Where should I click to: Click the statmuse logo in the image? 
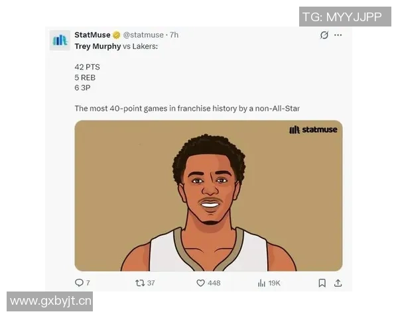(x=313, y=130)
